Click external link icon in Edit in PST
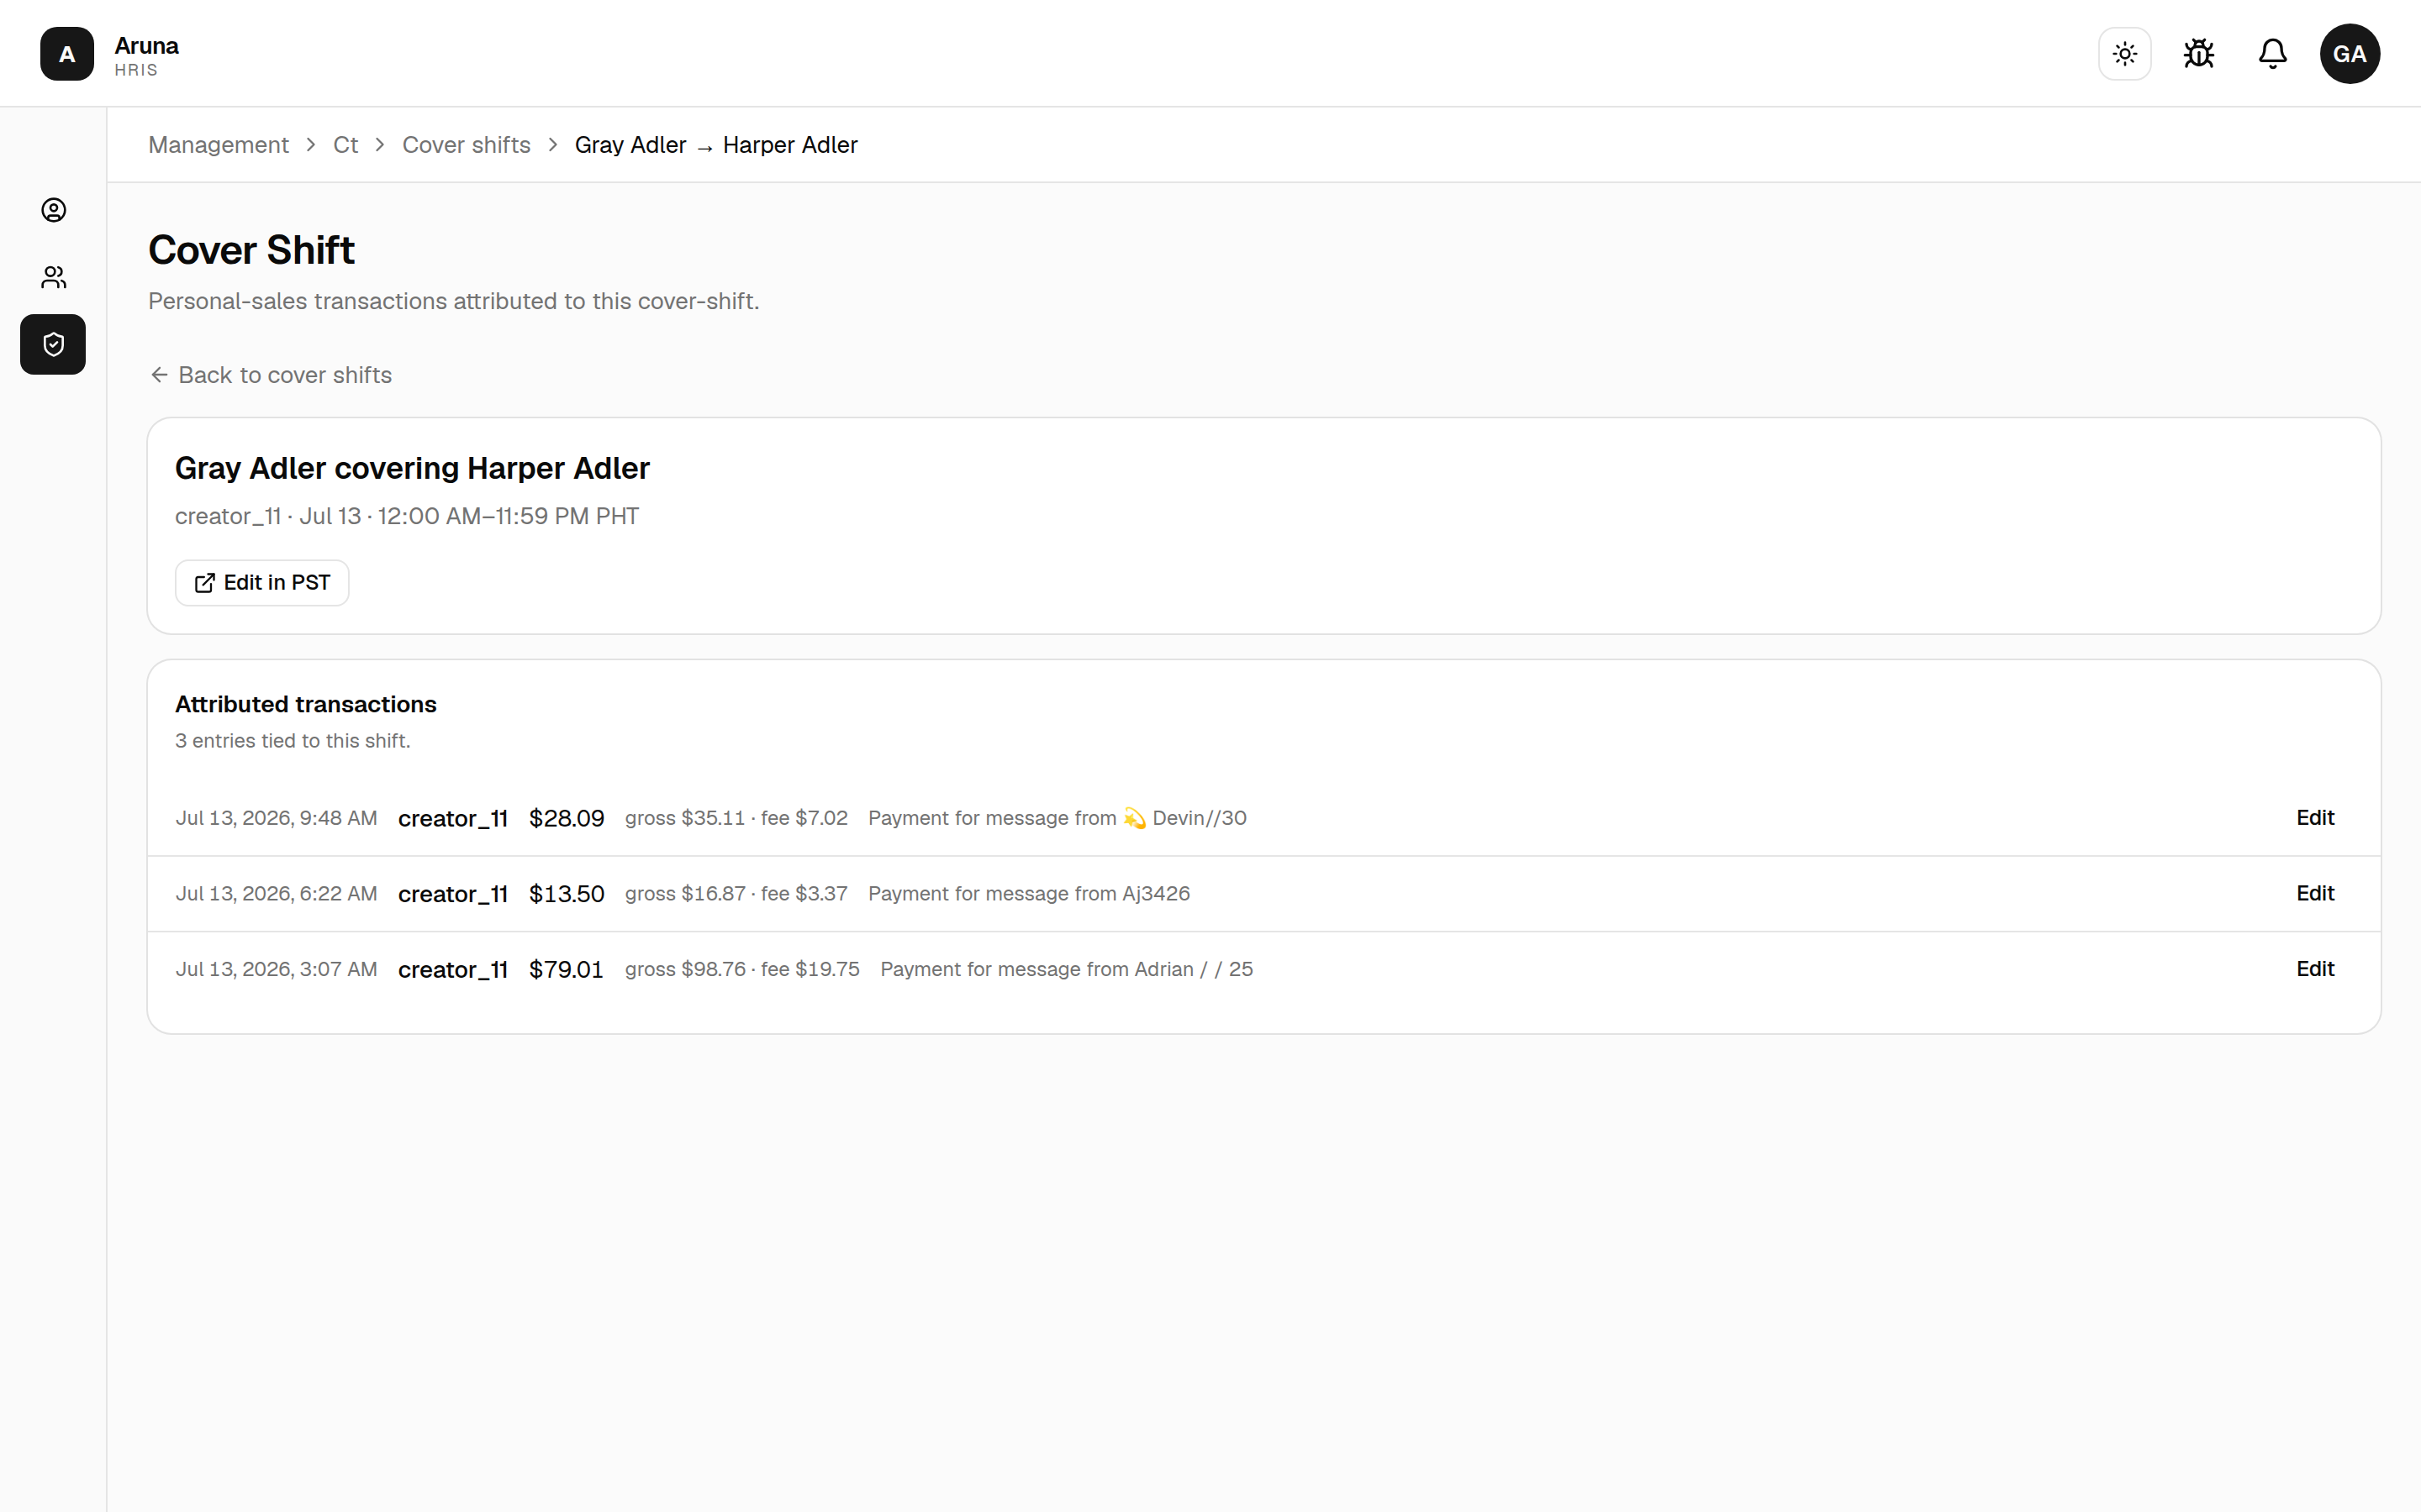This screenshot has height=1512, width=2421. click(204, 583)
